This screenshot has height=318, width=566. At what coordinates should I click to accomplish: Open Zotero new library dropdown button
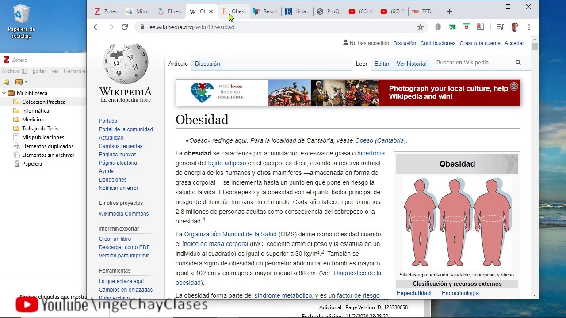pos(21,82)
